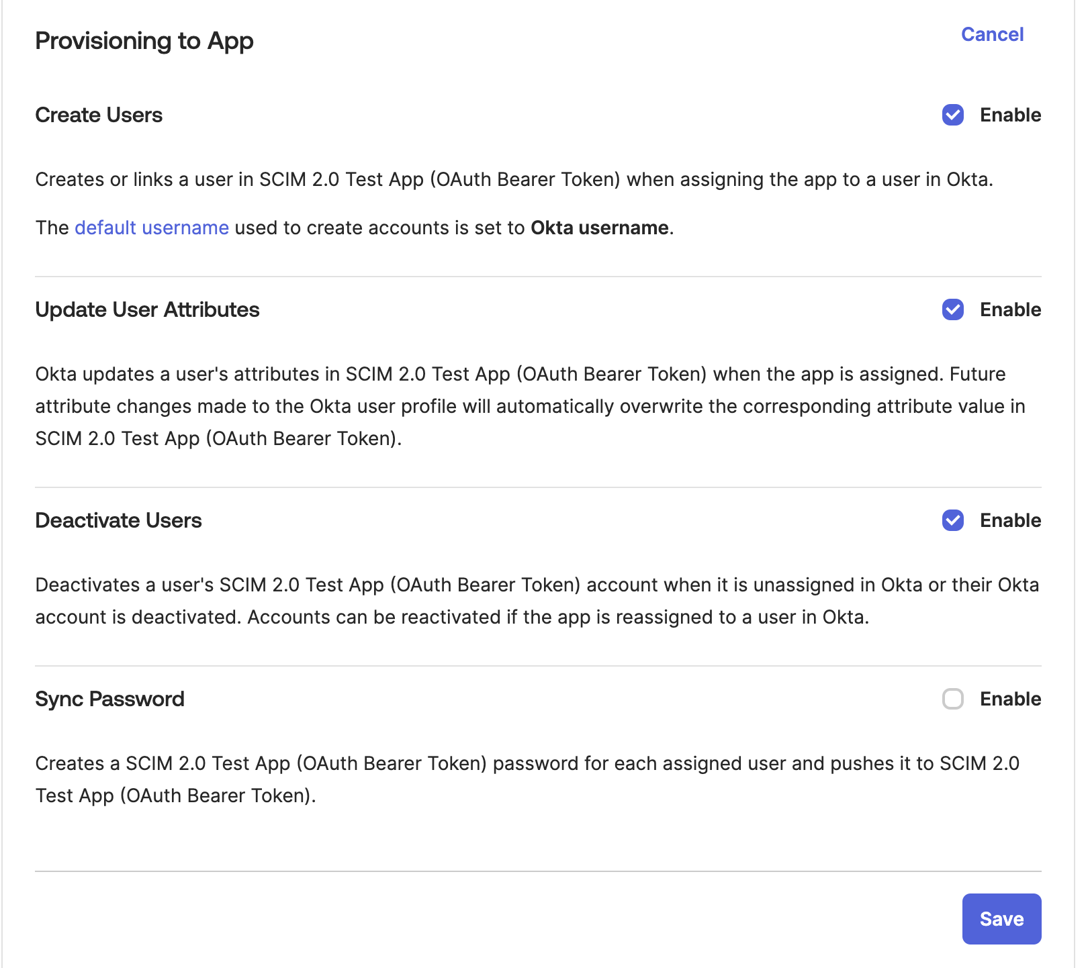
Task: Click the Update User Attributes section heading
Action: 148,310
